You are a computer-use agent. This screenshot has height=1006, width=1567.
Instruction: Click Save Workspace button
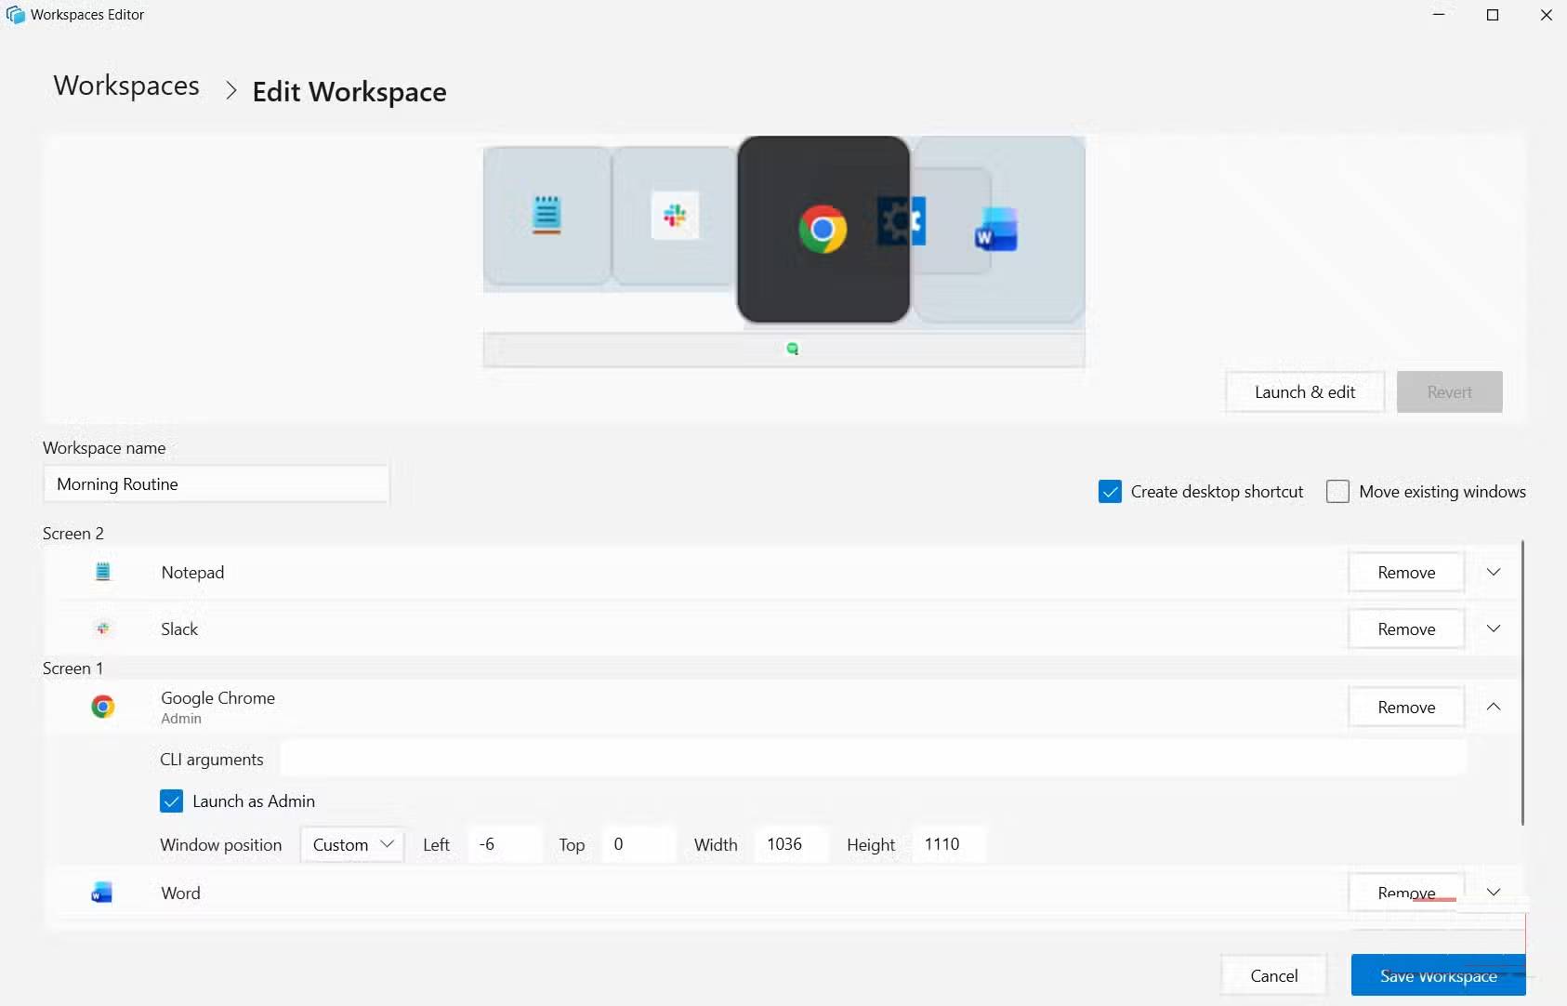coord(1438,975)
